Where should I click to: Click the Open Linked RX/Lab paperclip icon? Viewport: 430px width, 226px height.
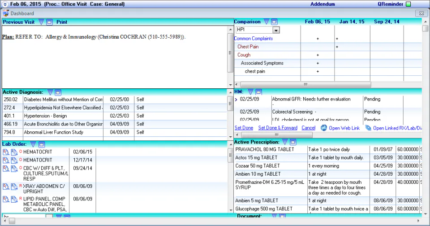(x=368, y=128)
